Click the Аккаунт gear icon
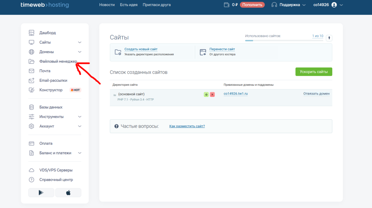Screen dimensions: 372x208 coord(31,126)
